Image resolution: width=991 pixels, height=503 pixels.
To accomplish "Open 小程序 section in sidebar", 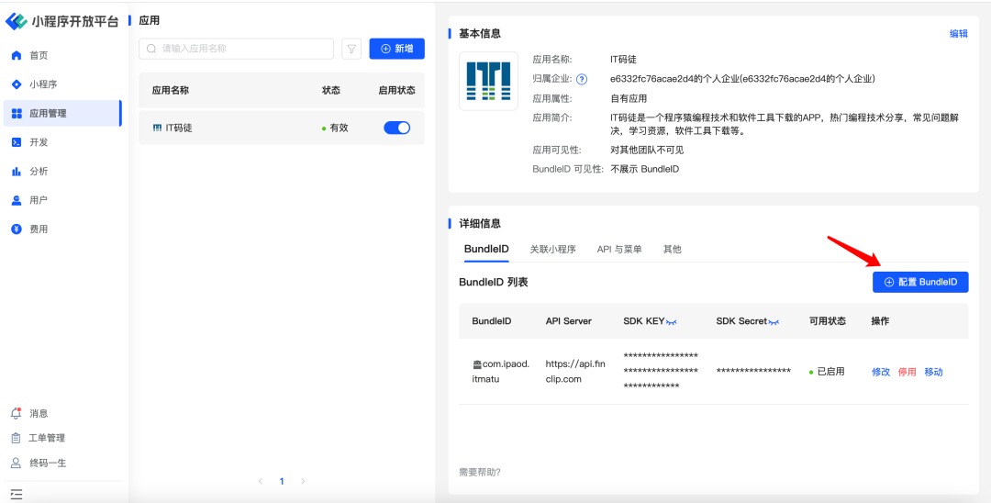I will (x=42, y=84).
